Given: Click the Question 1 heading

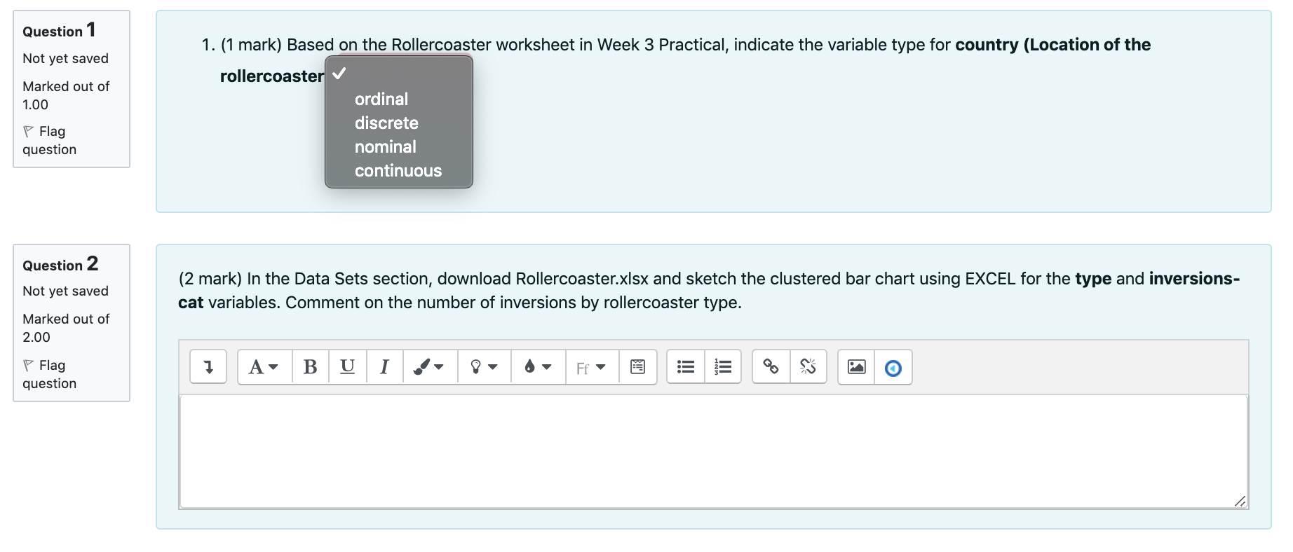Looking at the screenshot, I should 60,30.
